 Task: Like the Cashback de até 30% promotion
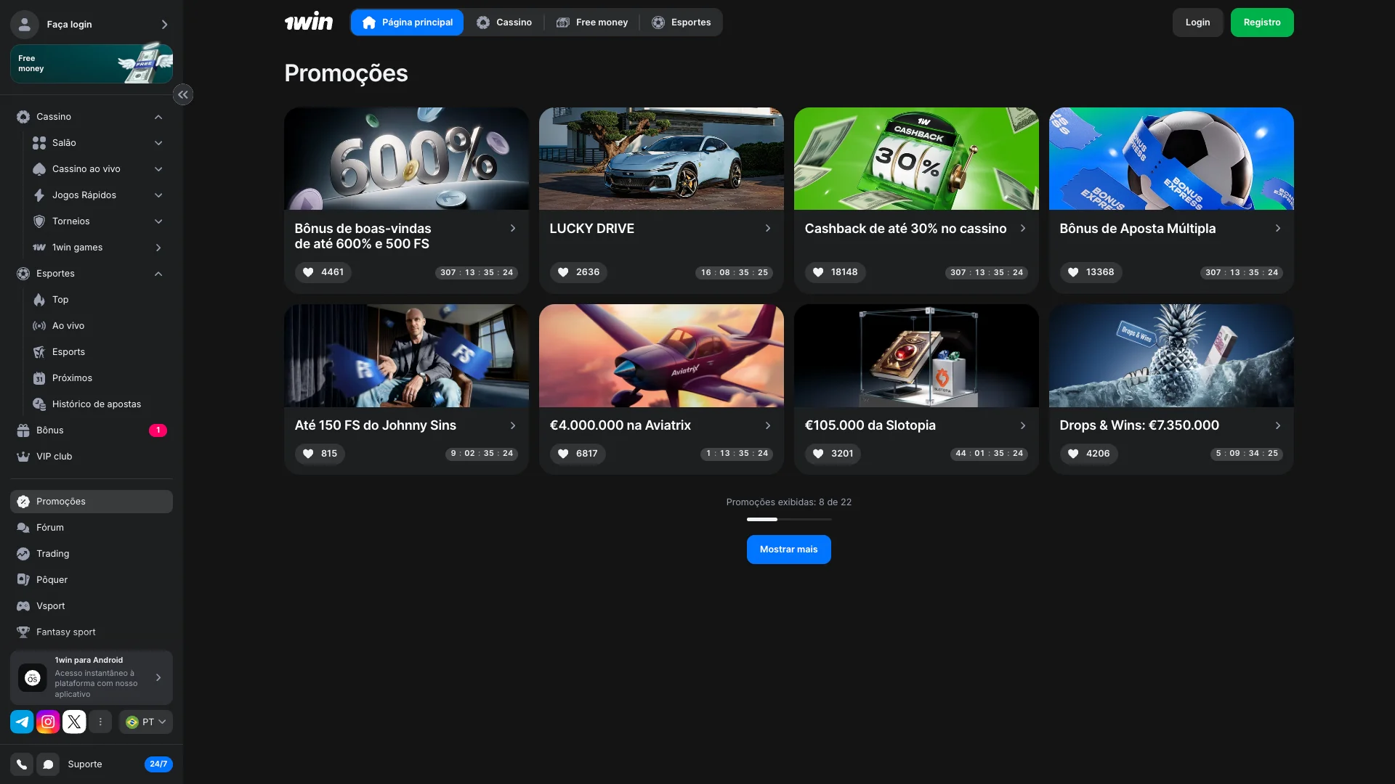[819, 272]
